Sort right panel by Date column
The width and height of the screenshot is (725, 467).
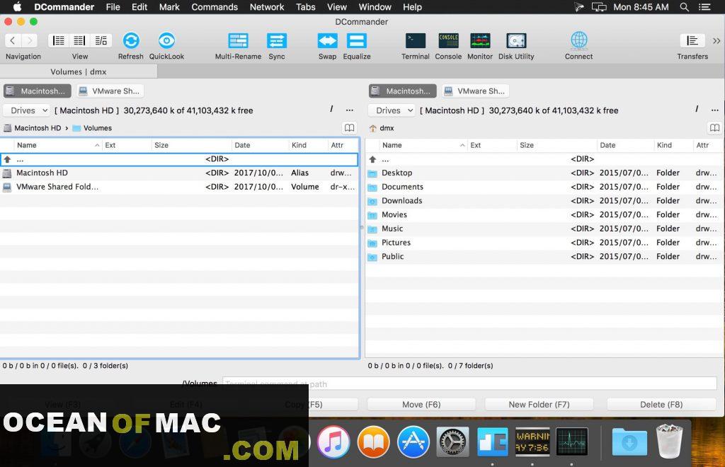(625, 145)
